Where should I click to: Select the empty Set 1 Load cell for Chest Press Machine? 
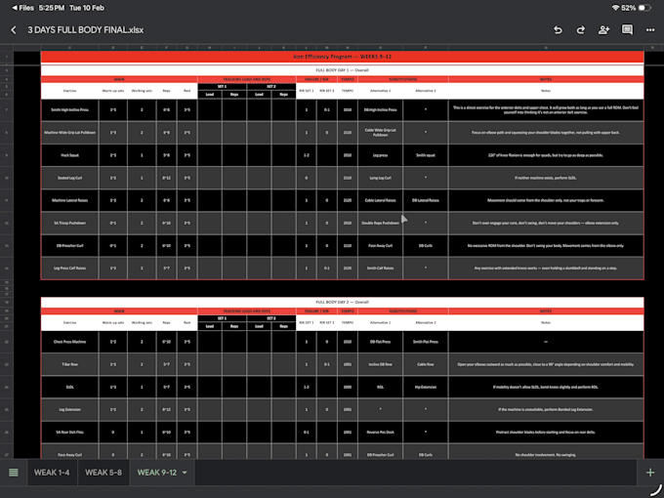210,342
